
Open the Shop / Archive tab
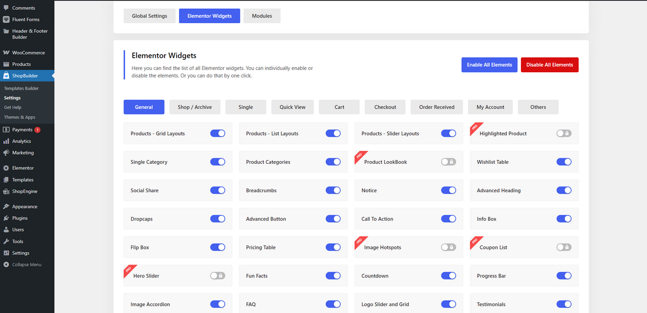(195, 107)
